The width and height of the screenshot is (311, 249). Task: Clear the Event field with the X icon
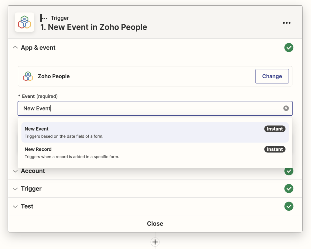(x=286, y=108)
